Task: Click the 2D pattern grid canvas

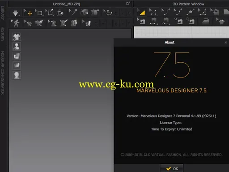Action: [181, 32]
